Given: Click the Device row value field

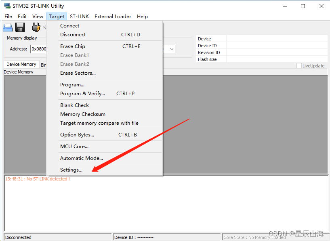Looking at the screenshot, I should click(x=277, y=39).
